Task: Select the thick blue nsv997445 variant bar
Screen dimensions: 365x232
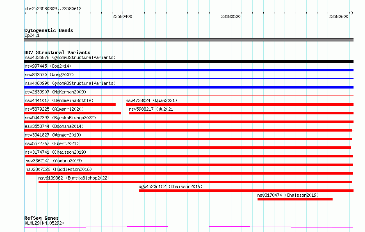Action: tap(189, 70)
